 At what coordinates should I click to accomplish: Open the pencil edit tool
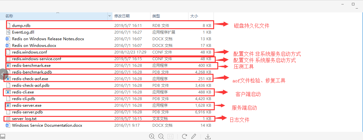click(194, 136)
